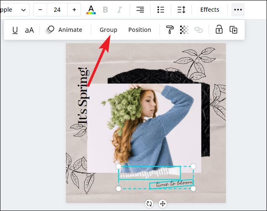Toggle italic formatting
267x211 pixels.
[x=119, y=10]
